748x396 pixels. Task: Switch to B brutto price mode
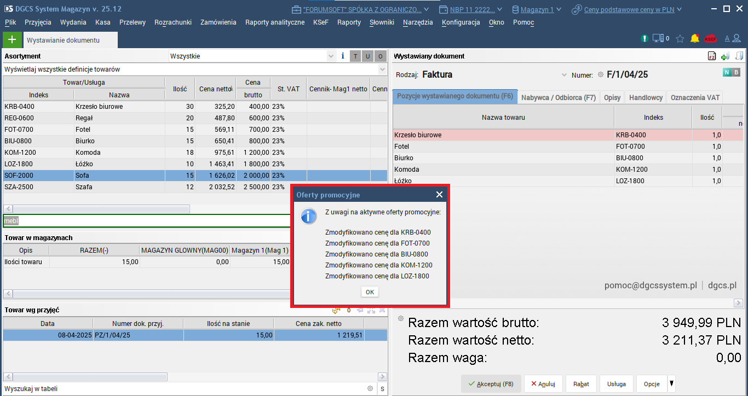pos(736,72)
